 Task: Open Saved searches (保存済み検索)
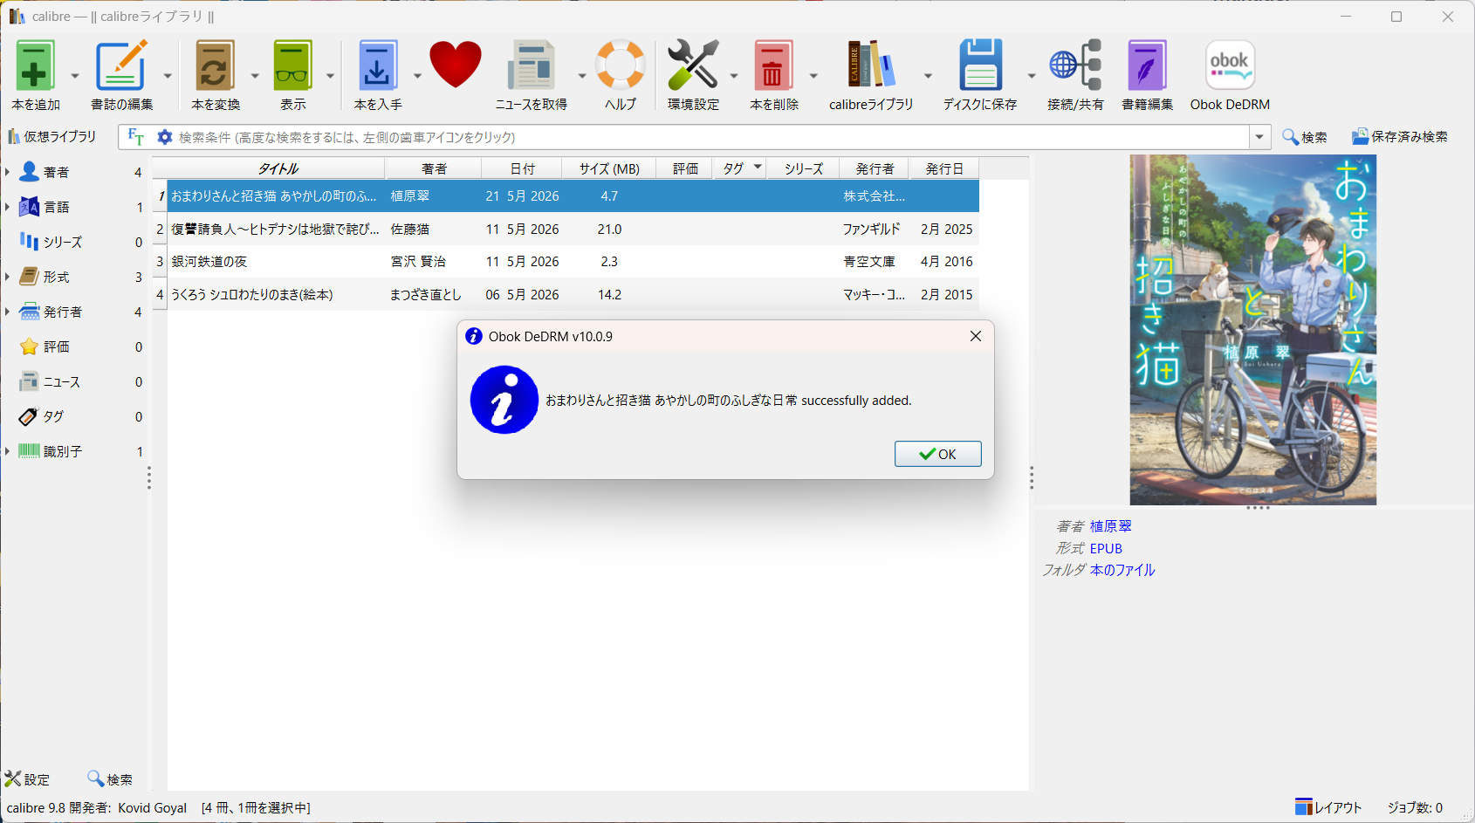pos(1399,137)
